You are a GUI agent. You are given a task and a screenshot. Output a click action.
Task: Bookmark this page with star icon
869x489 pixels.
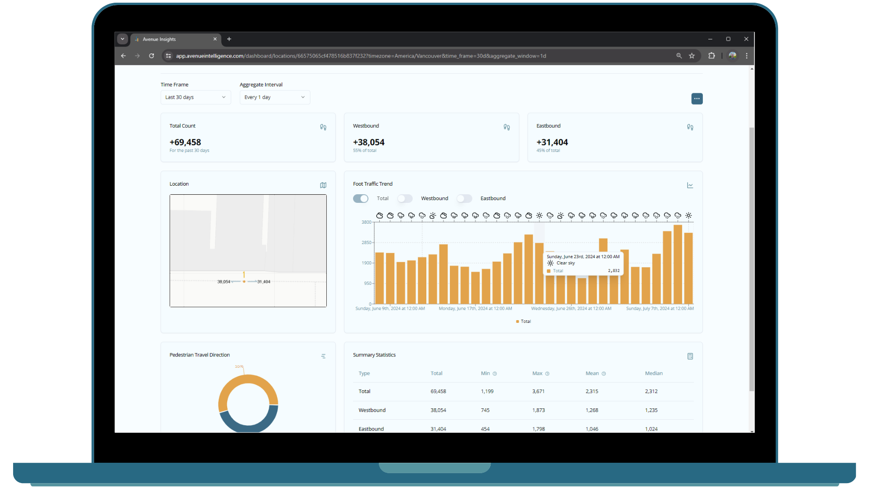pos(692,56)
